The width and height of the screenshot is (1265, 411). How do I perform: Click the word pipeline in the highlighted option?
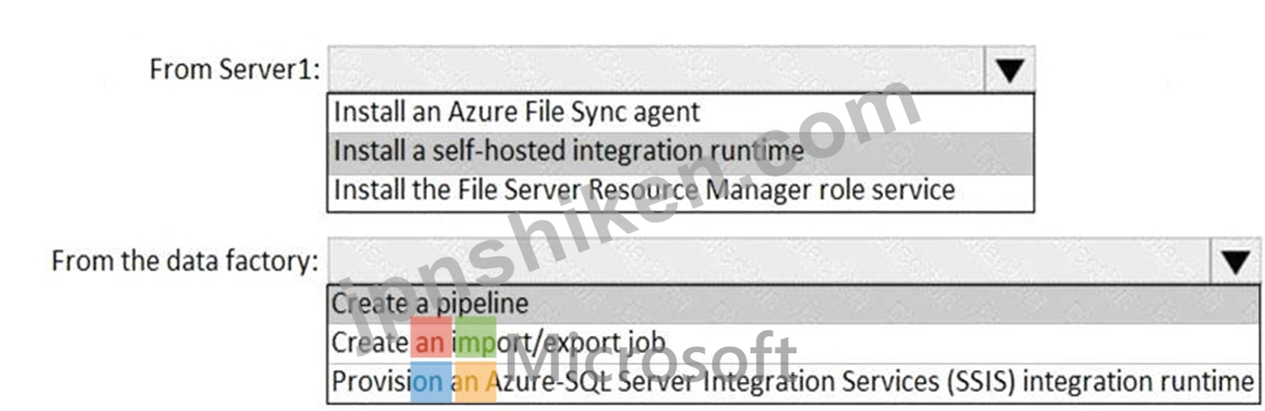coord(483,302)
